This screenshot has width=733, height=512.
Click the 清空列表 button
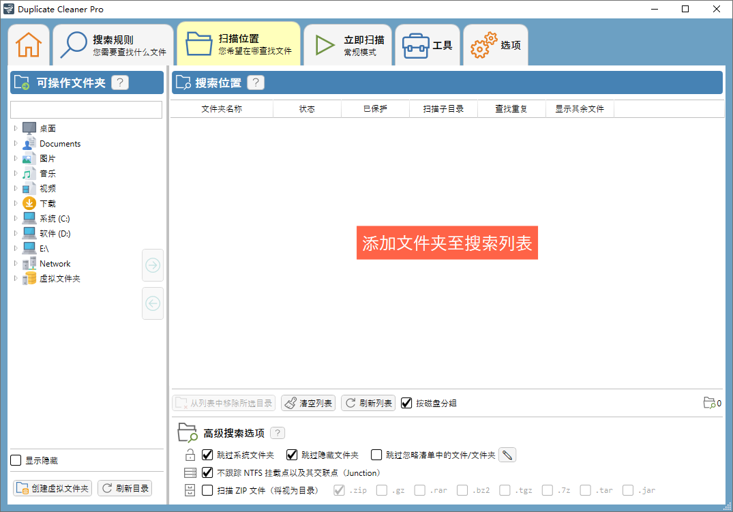(x=308, y=403)
